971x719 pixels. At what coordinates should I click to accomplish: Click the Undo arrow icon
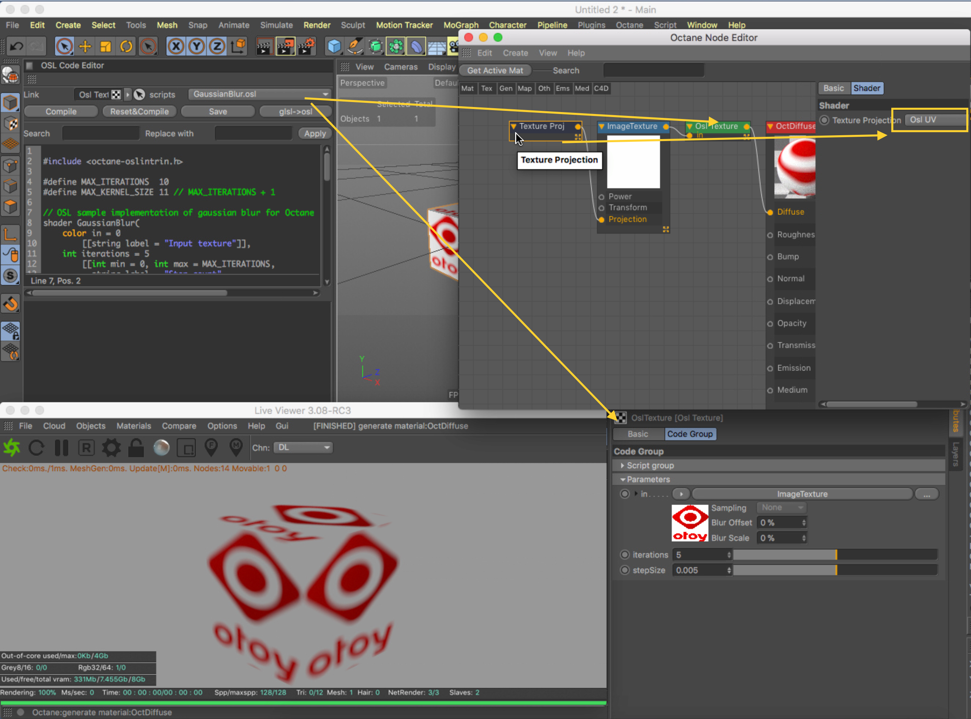[x=17, y=46]
